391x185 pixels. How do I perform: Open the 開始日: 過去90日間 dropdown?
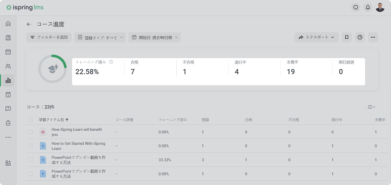point(154,37)
